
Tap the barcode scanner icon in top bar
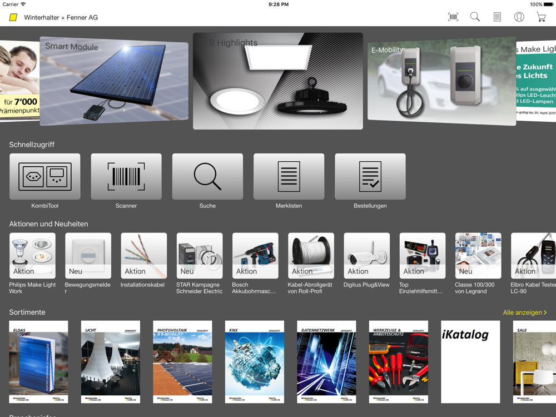point(453,17)
